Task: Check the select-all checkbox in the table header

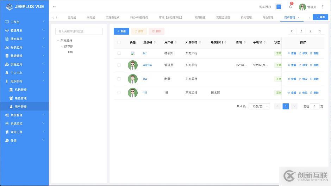Action: click(119, 42)
